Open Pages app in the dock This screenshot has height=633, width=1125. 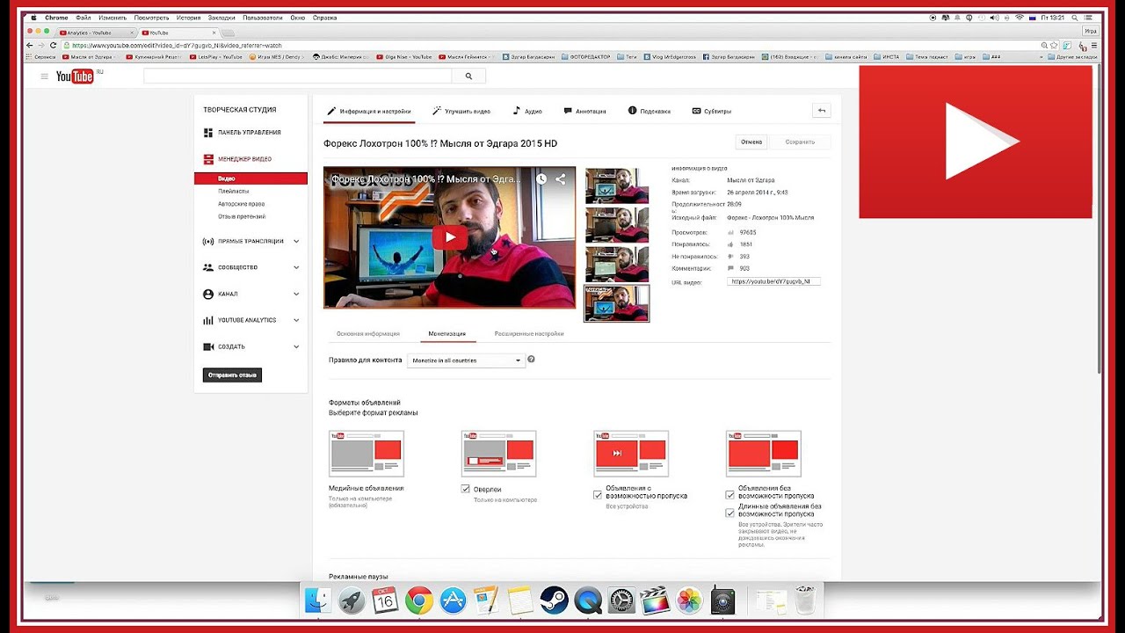click(x=486, y=600)
